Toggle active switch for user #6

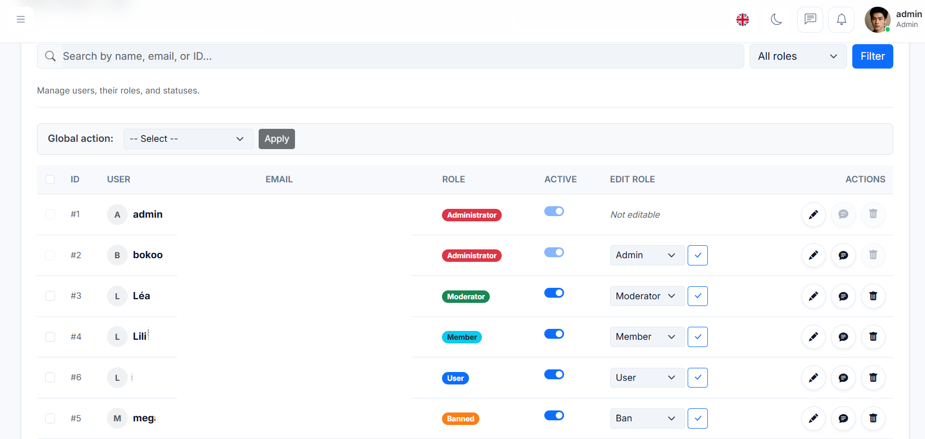coord(554,374)
